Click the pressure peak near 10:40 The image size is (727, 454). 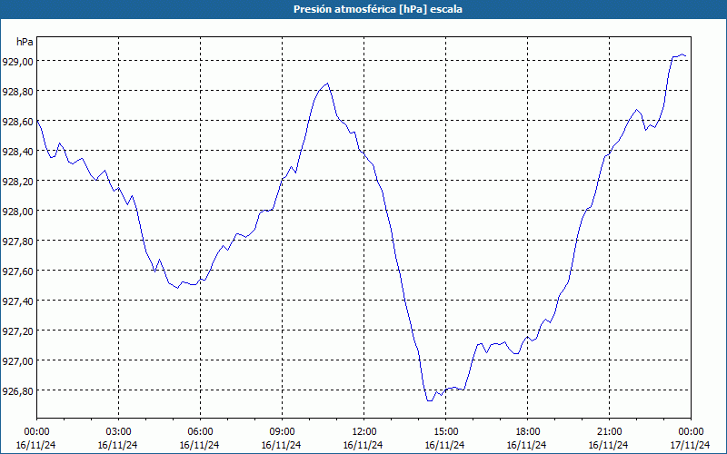pos(327,84)
